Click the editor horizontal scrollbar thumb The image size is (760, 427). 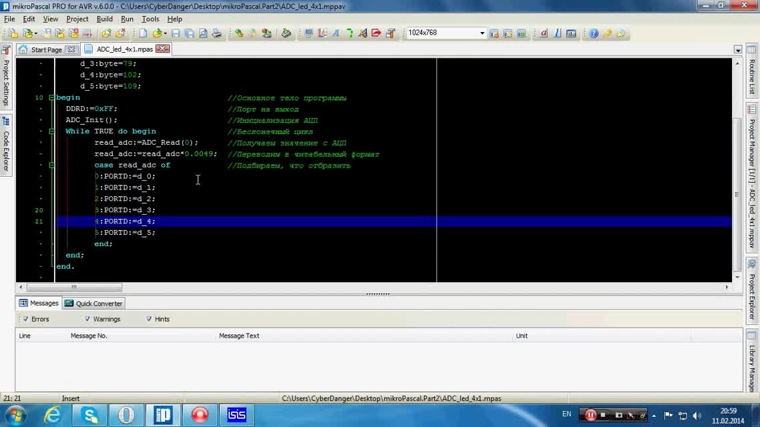tap(74, 287)
